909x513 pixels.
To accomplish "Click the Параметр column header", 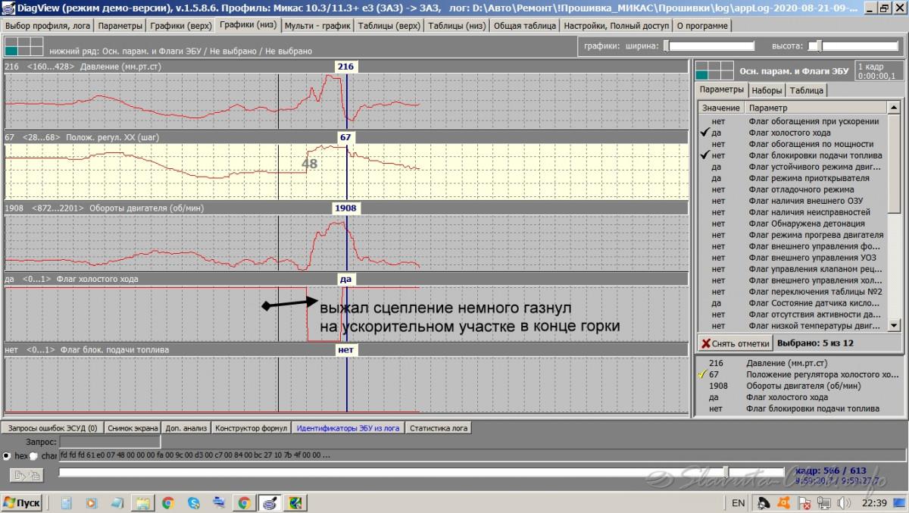I will point(816,108).
